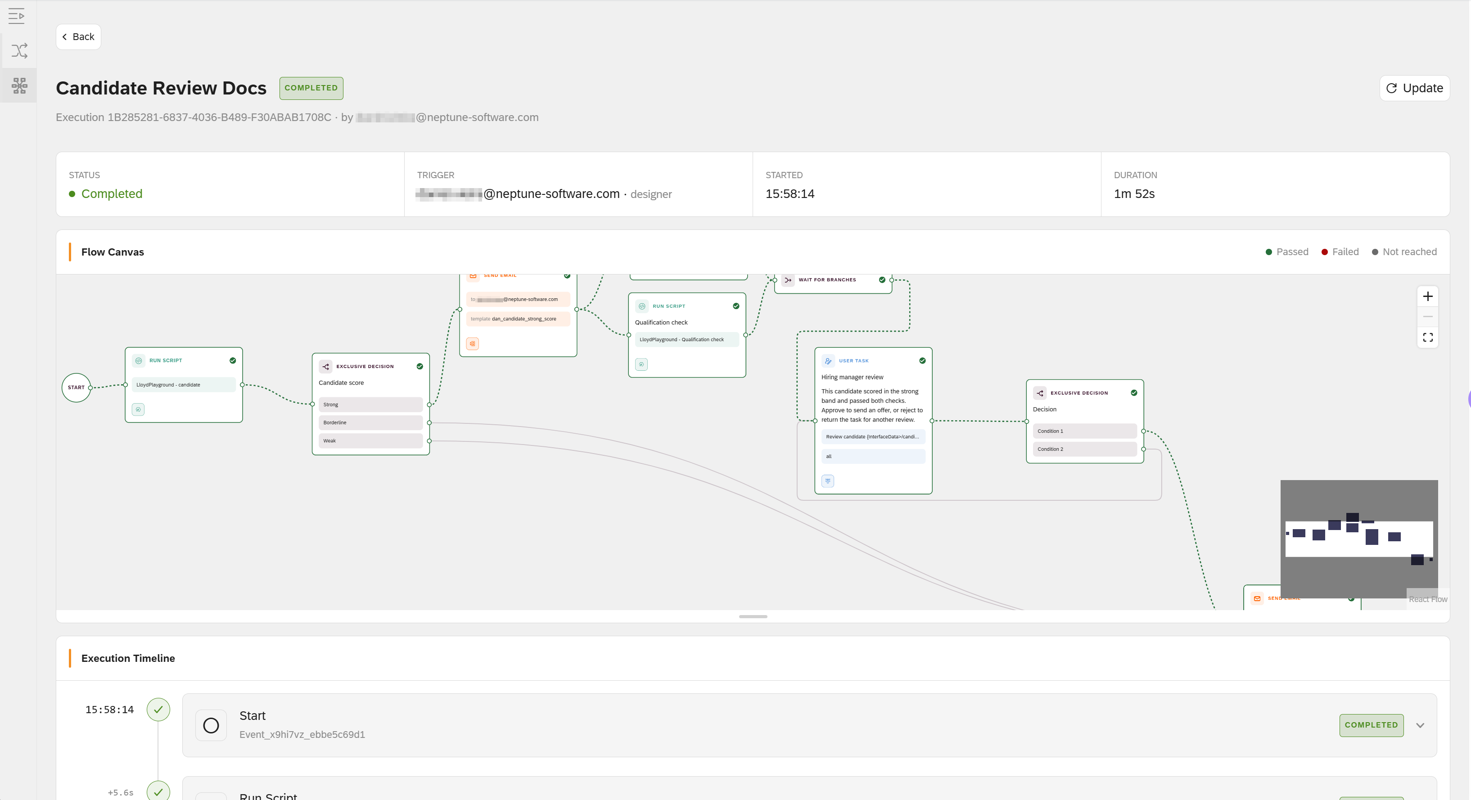This screenshot has height=800, width=1471.
Task: Click the passed checkmark on Wait For Branches node
Action: [x=882, y=279]
